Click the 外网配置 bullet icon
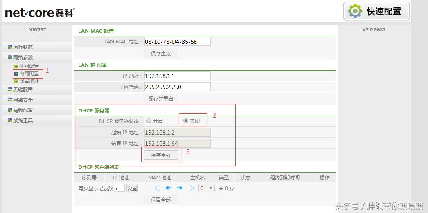The image size is (428, 213). tap(16, 66)
